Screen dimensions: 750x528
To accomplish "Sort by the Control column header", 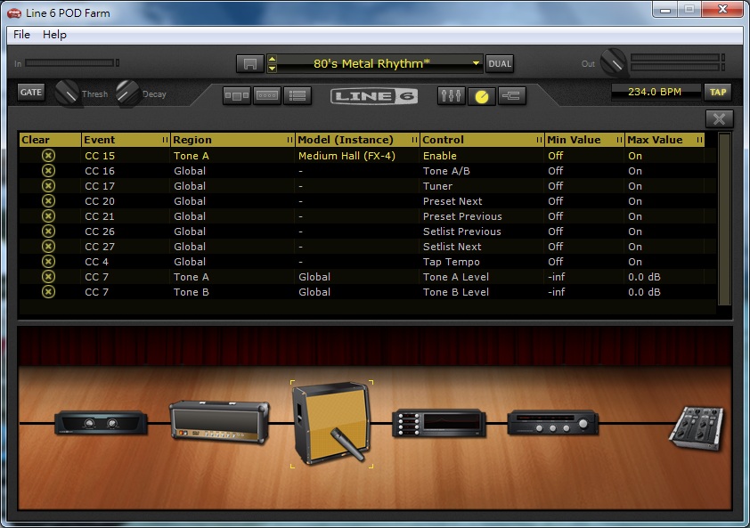I will pyautogui.click(x=482, y=140).
